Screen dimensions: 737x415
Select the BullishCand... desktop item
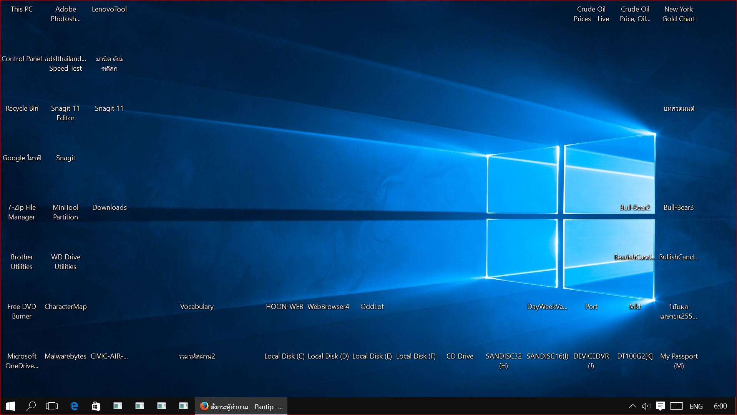point(679,257)
